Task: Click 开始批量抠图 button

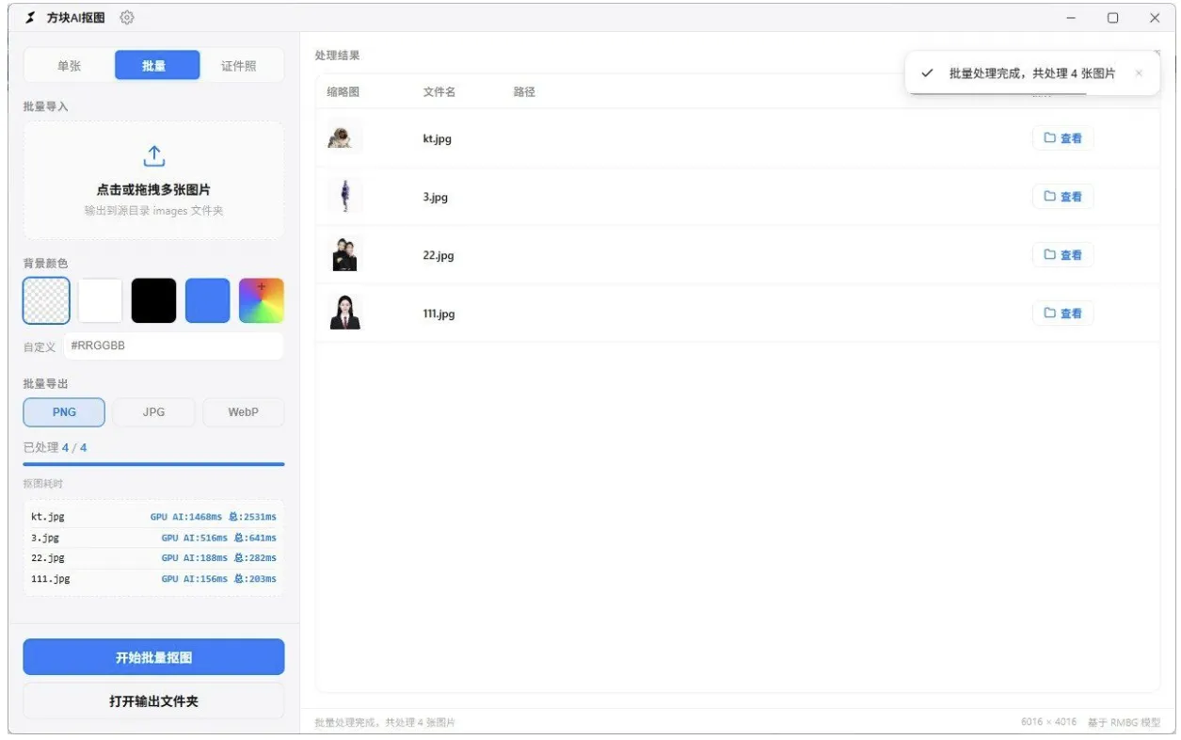Action: [153, 657]
